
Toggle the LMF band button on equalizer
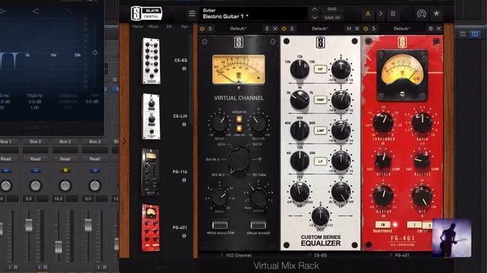(x=320, y=130)
